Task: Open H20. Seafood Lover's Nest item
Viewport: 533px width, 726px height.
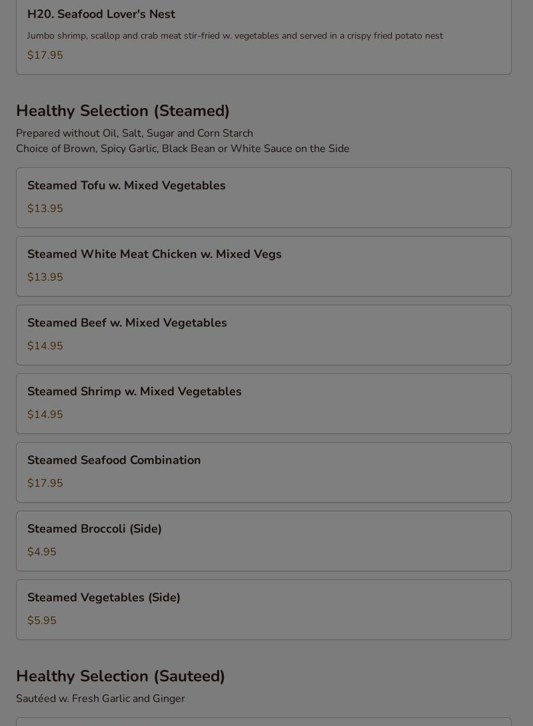Action: (264, 37)
